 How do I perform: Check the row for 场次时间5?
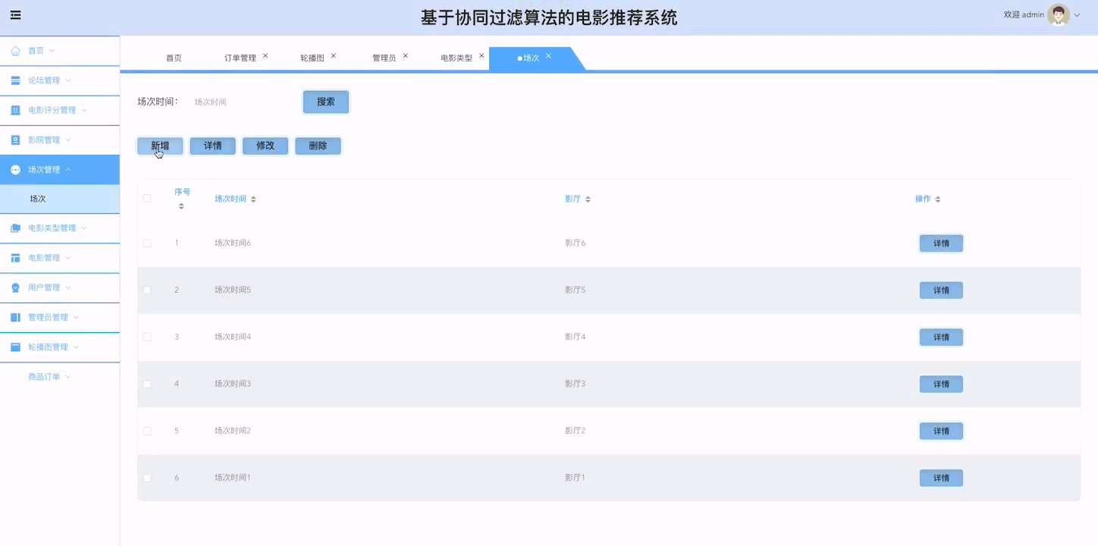point(147,290)
